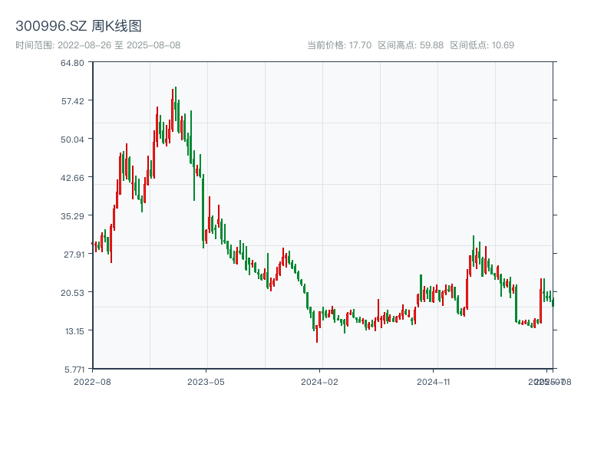Click the period low label 区间低点: 10.69
The width and height of the screenshot is (614, 460).
[x=482, y=45]
